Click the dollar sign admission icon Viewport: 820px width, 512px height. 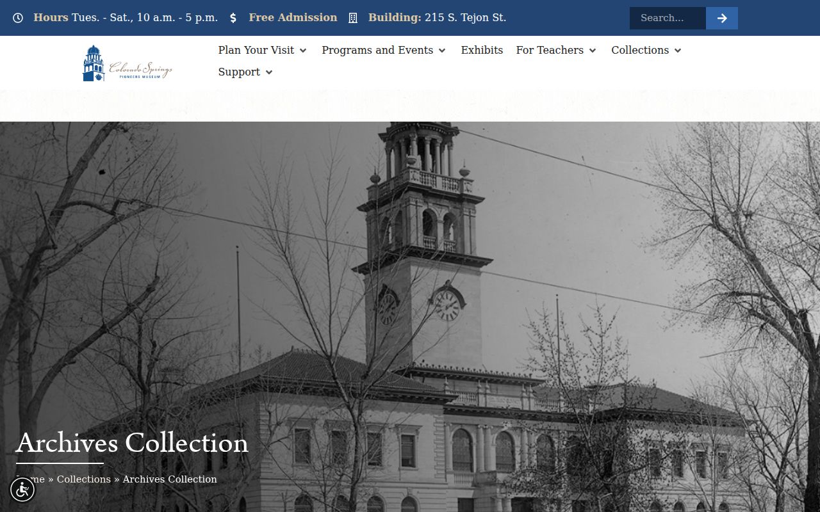(233, 18)
